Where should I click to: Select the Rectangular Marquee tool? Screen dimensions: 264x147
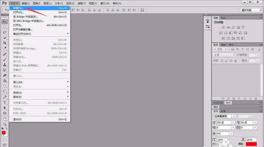click(x=4, y=27)
